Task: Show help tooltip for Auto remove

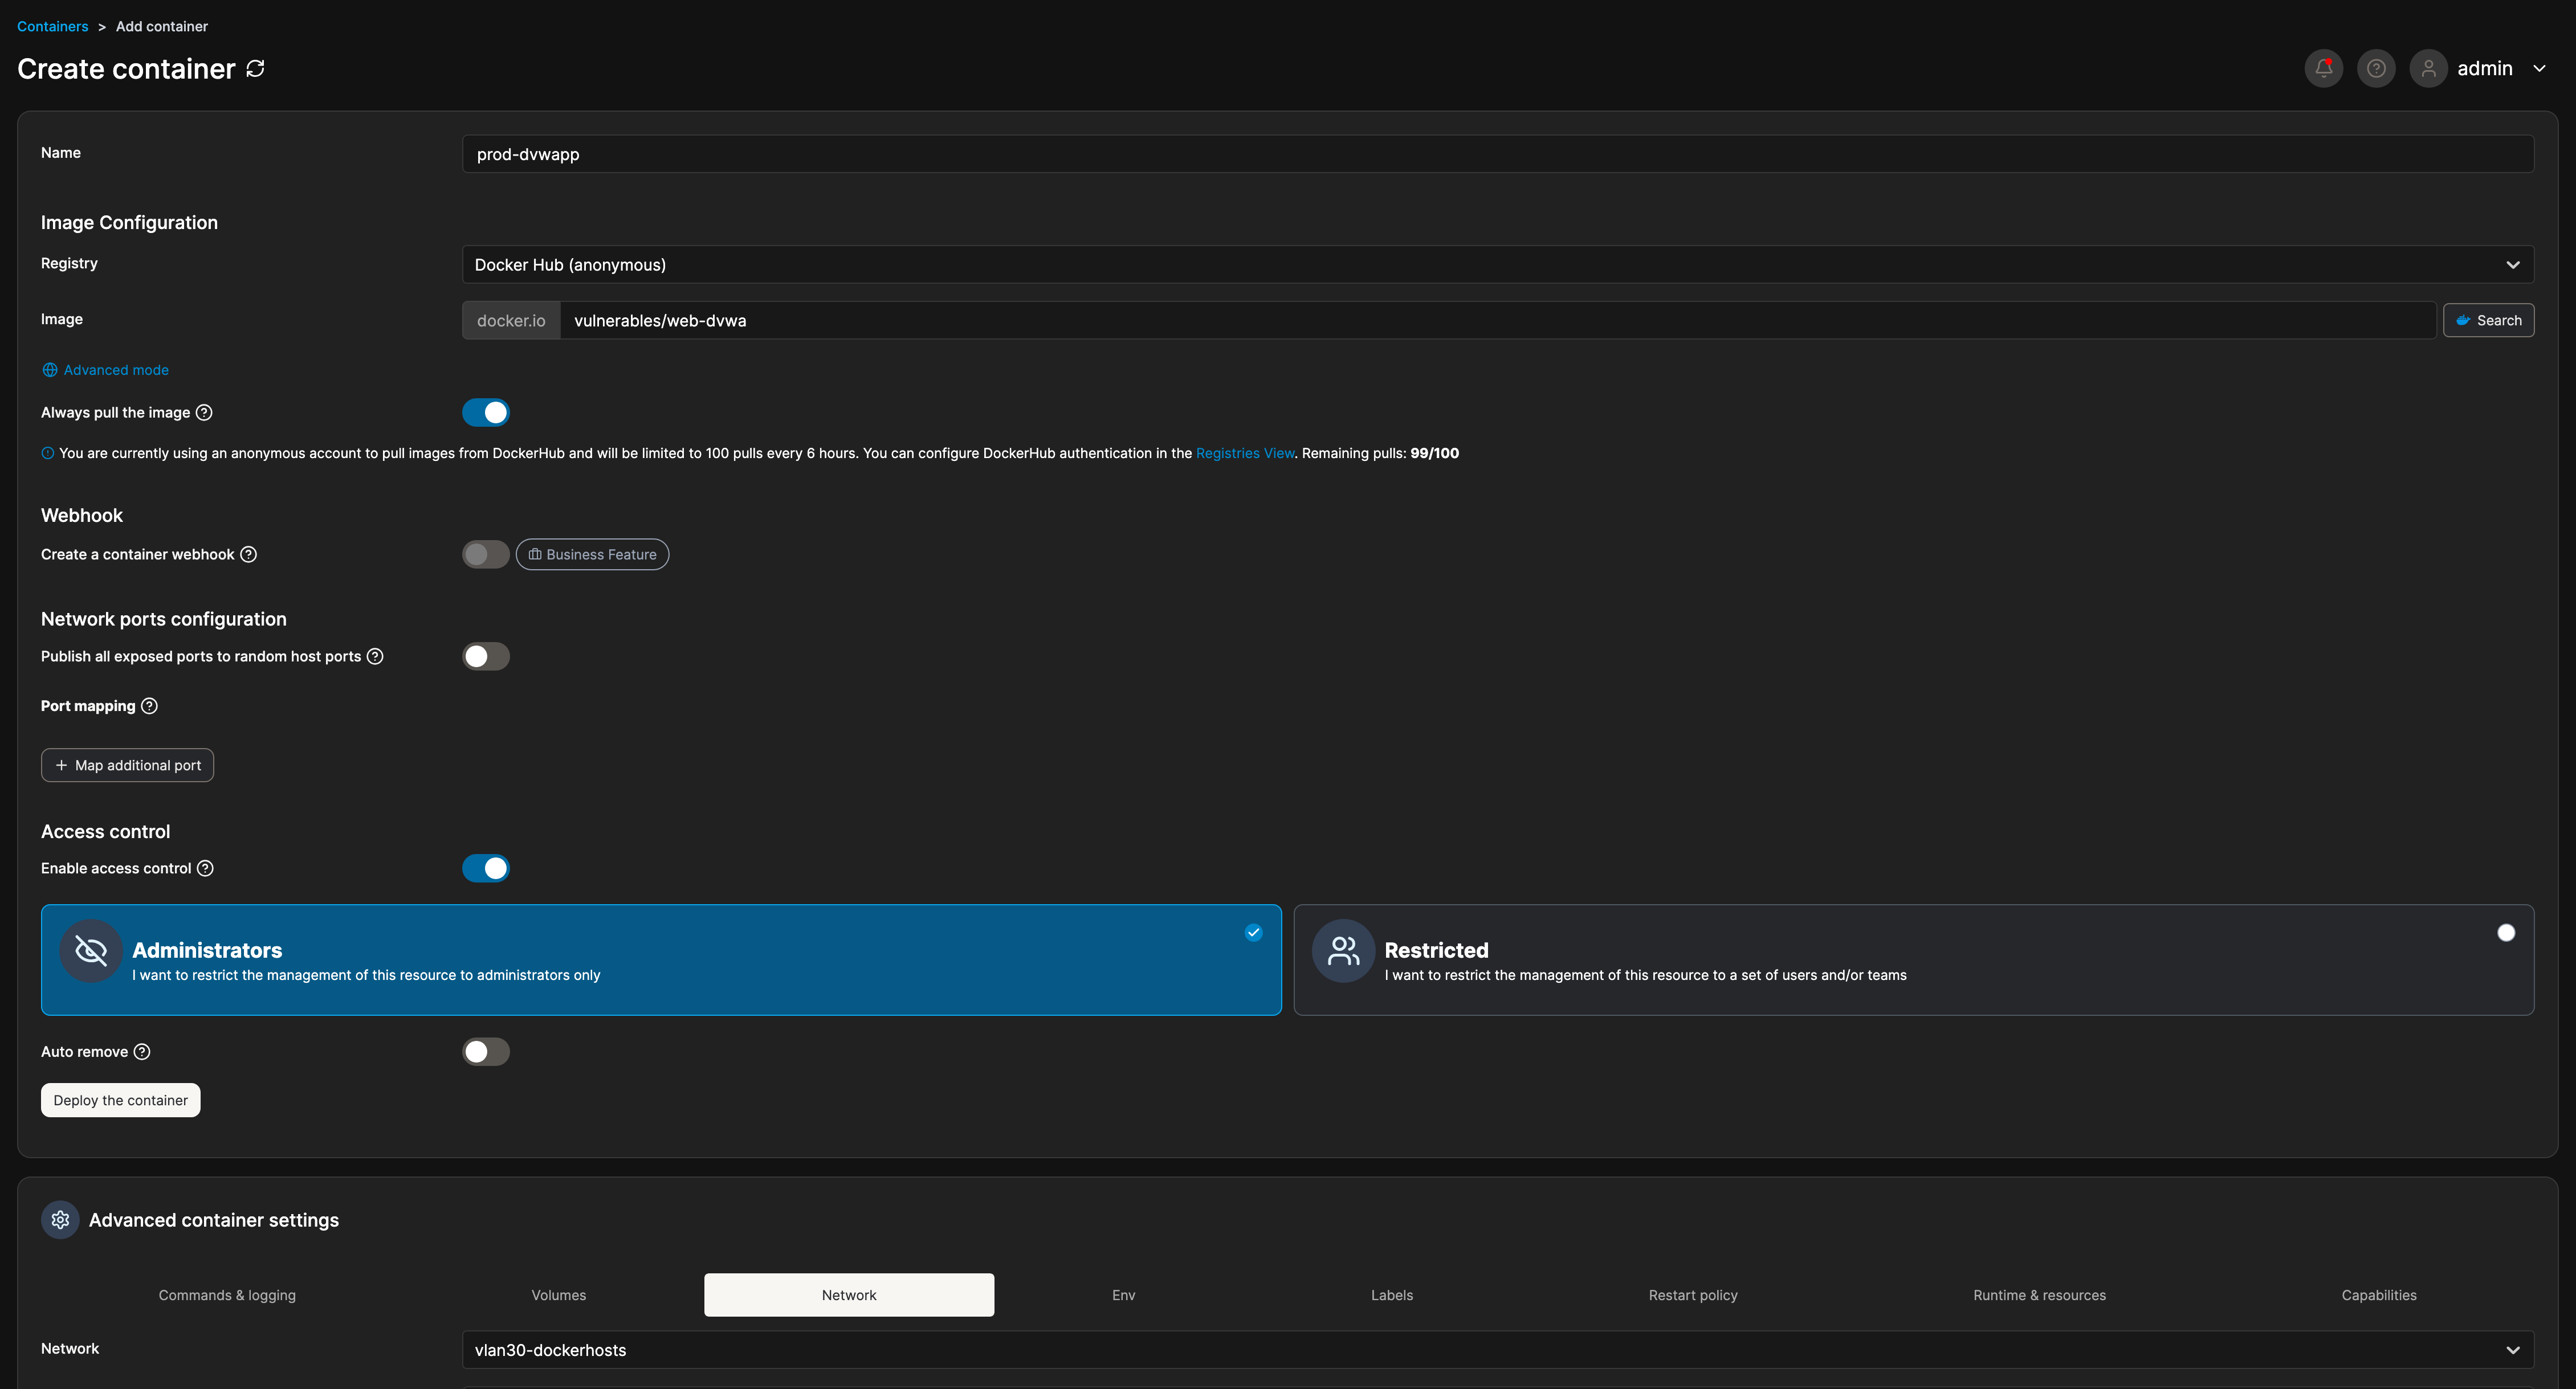Action: pyautogui.click(x=142, y=1052)
